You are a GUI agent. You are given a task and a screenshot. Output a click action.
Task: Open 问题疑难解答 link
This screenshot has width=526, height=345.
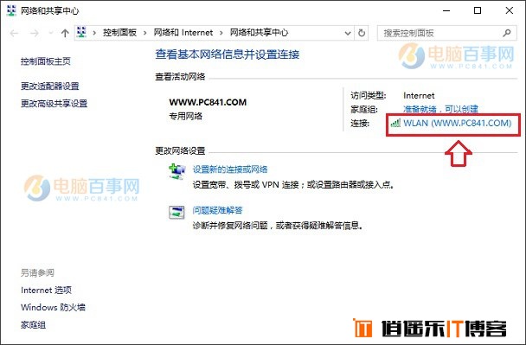pyautogui.click(x=217, y=210)
